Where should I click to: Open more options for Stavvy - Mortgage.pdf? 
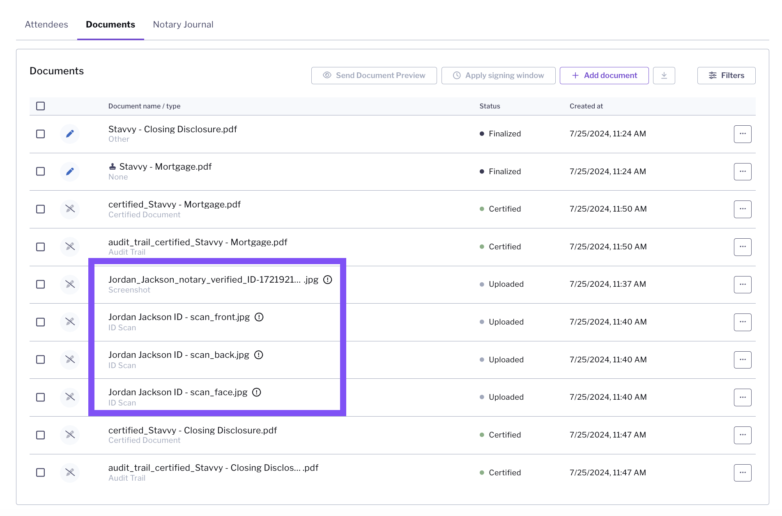coord(743,172)
